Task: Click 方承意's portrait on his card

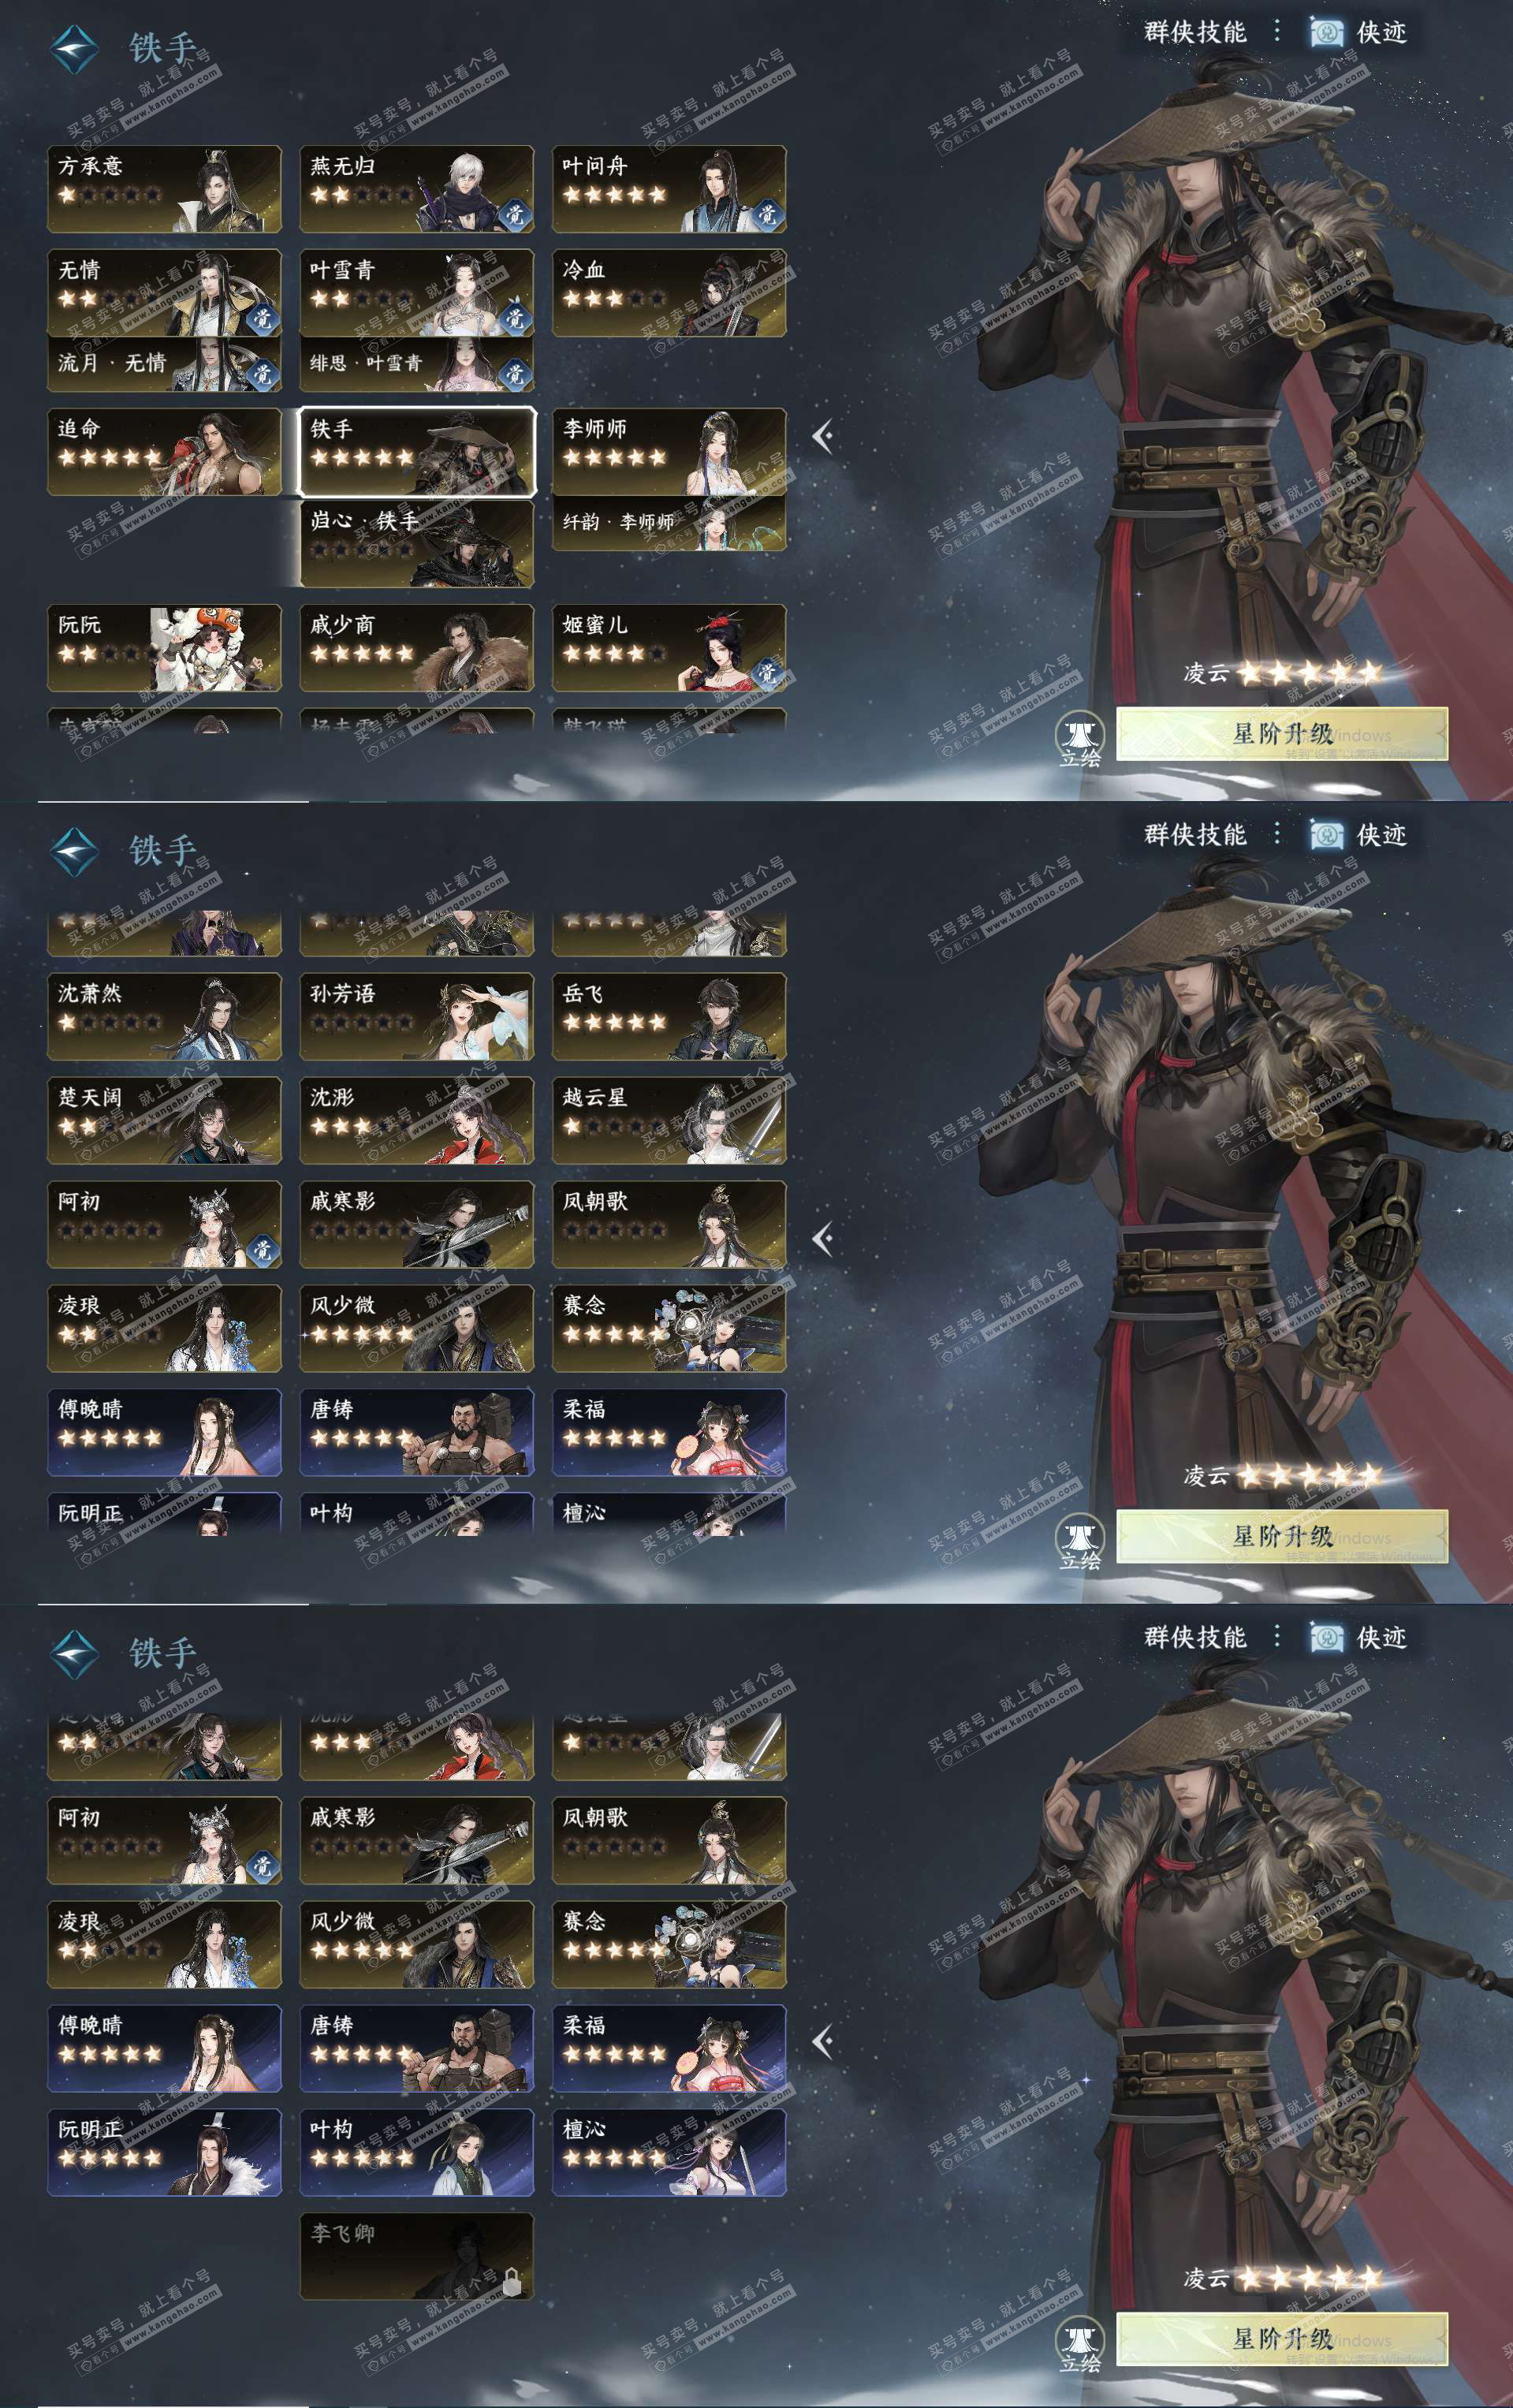Action: [x=220, y=190]
